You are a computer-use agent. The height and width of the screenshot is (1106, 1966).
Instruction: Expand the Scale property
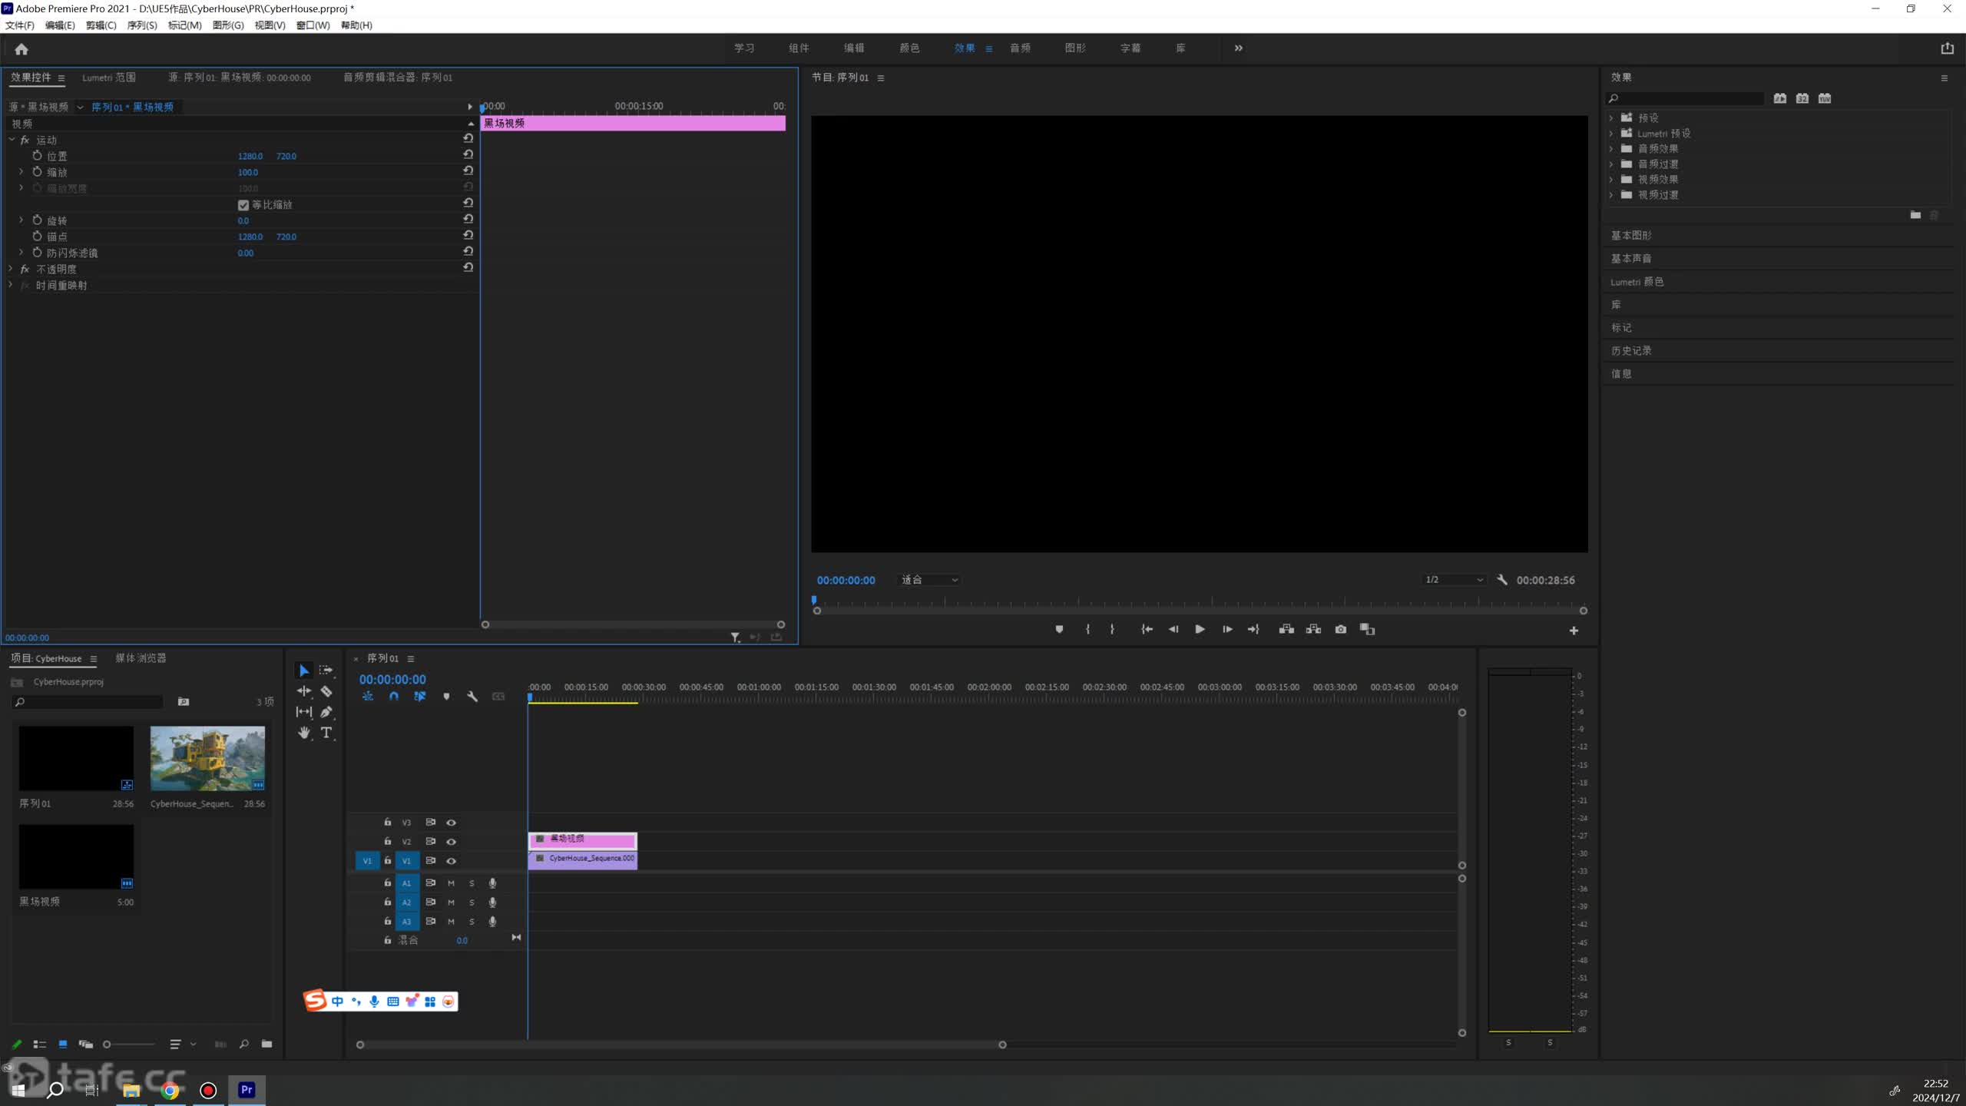coord(21,172)
